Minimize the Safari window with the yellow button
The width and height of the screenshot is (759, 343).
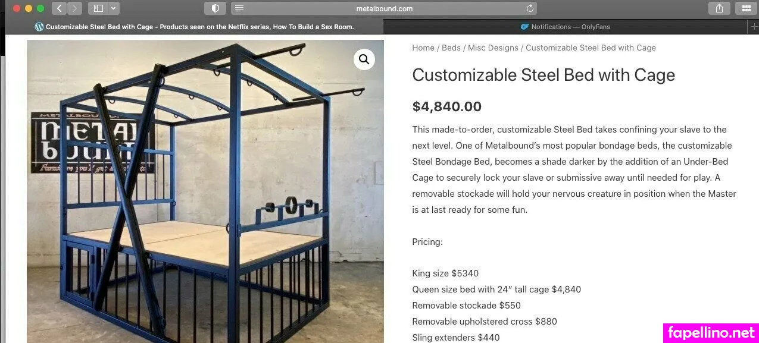pos(29,8)
